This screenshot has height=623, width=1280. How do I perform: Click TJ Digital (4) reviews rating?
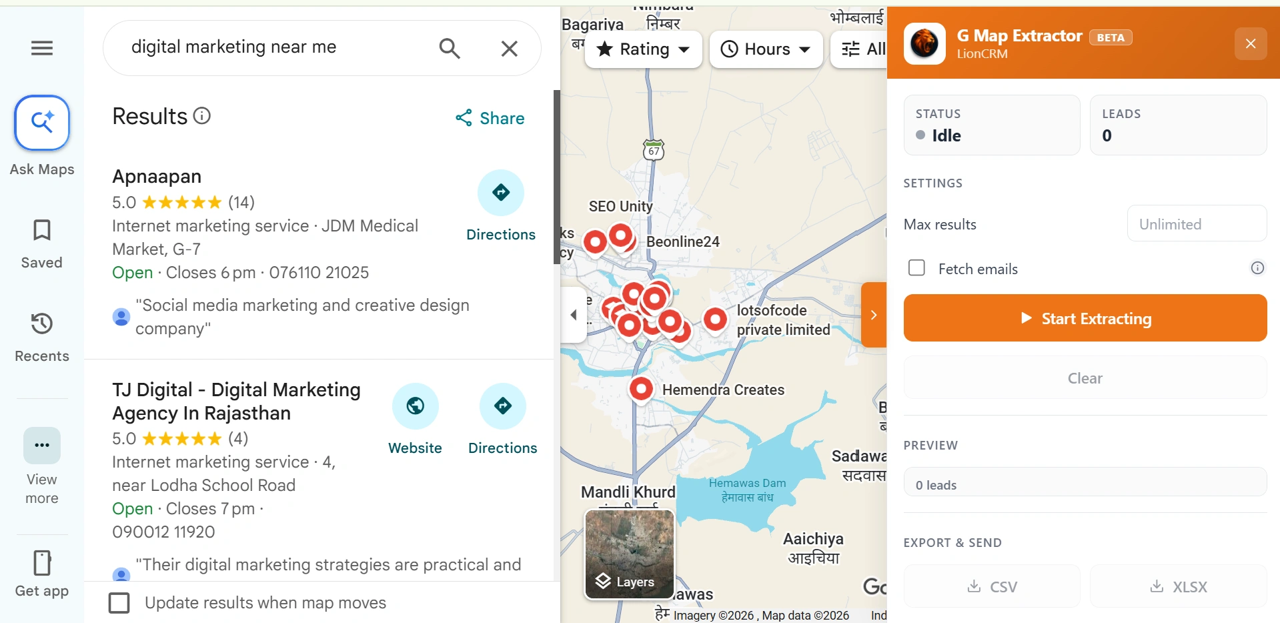[x=180, y=438]
